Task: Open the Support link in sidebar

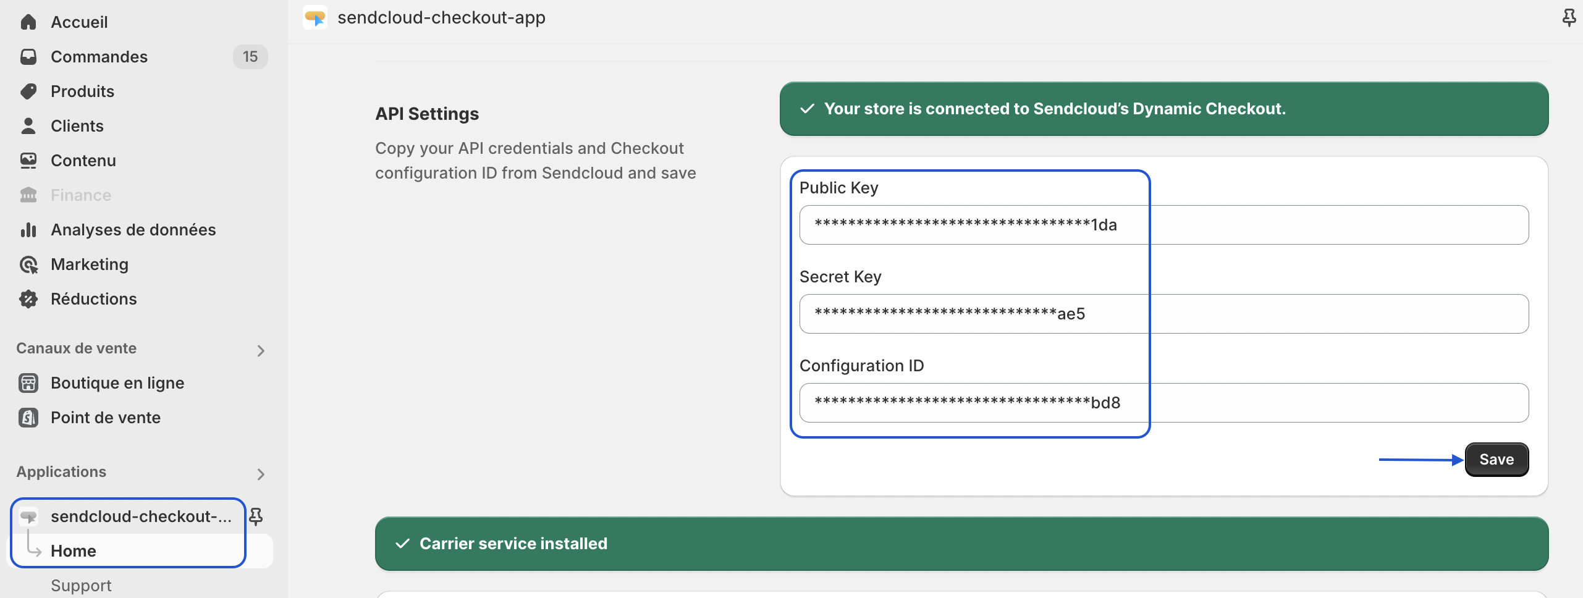Action: tap(81, 586)
